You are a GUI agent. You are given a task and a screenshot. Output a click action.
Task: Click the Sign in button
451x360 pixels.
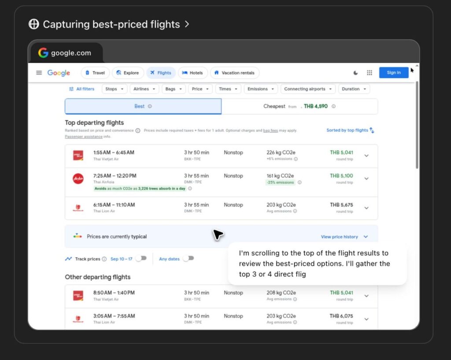point(394,73)
